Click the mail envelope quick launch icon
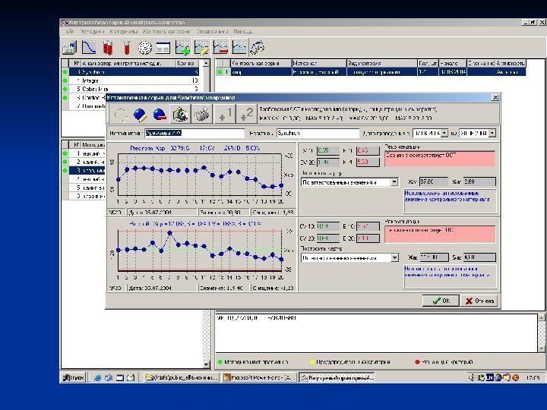This screenshot has height=410, width=547. 131,377
